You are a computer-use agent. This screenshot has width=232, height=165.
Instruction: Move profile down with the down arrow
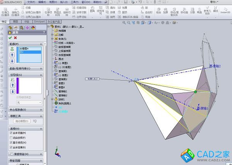12,61
